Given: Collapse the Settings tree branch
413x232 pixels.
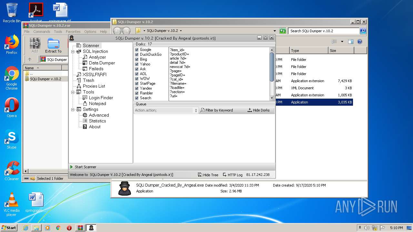Looking at the screenshot, I should 73,110.
